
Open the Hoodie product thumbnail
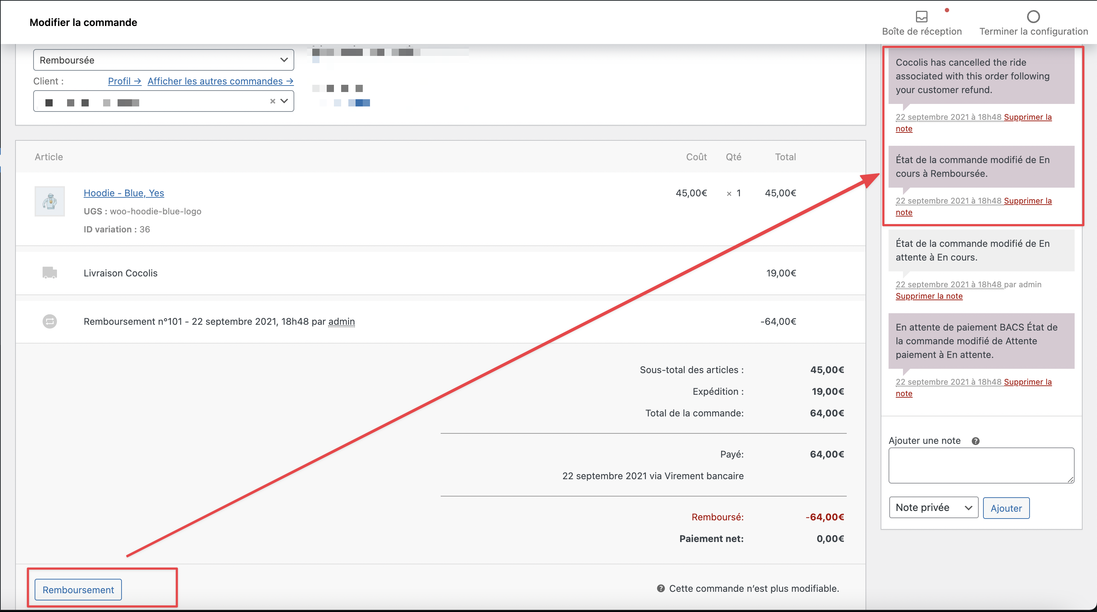point(50,201)
